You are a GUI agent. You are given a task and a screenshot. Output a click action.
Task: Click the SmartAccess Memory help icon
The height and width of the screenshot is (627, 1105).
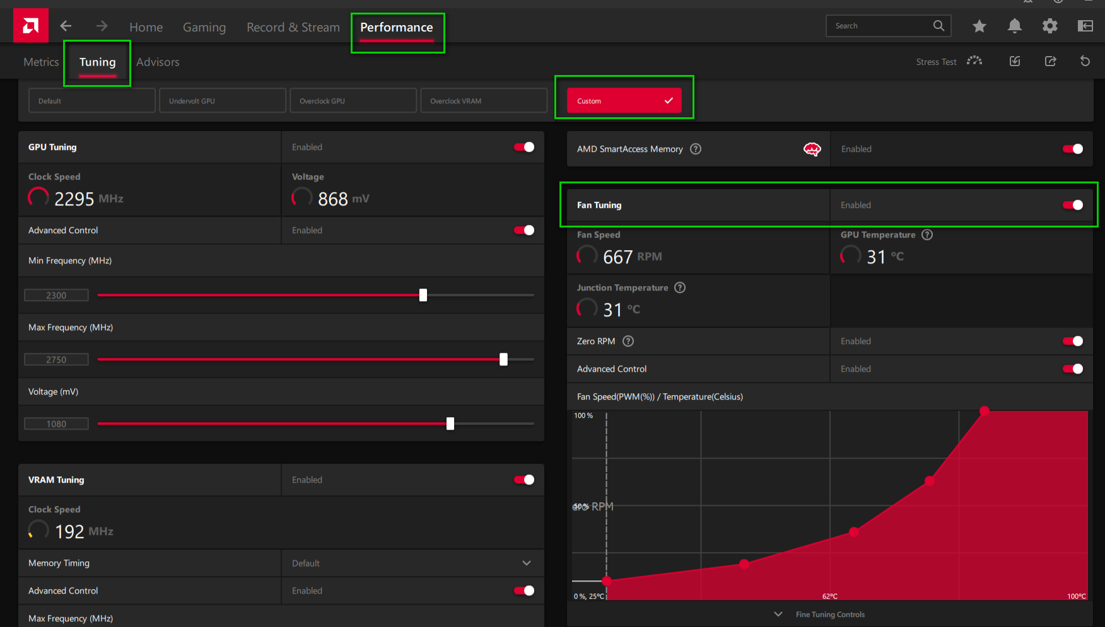tap(696, 149)
